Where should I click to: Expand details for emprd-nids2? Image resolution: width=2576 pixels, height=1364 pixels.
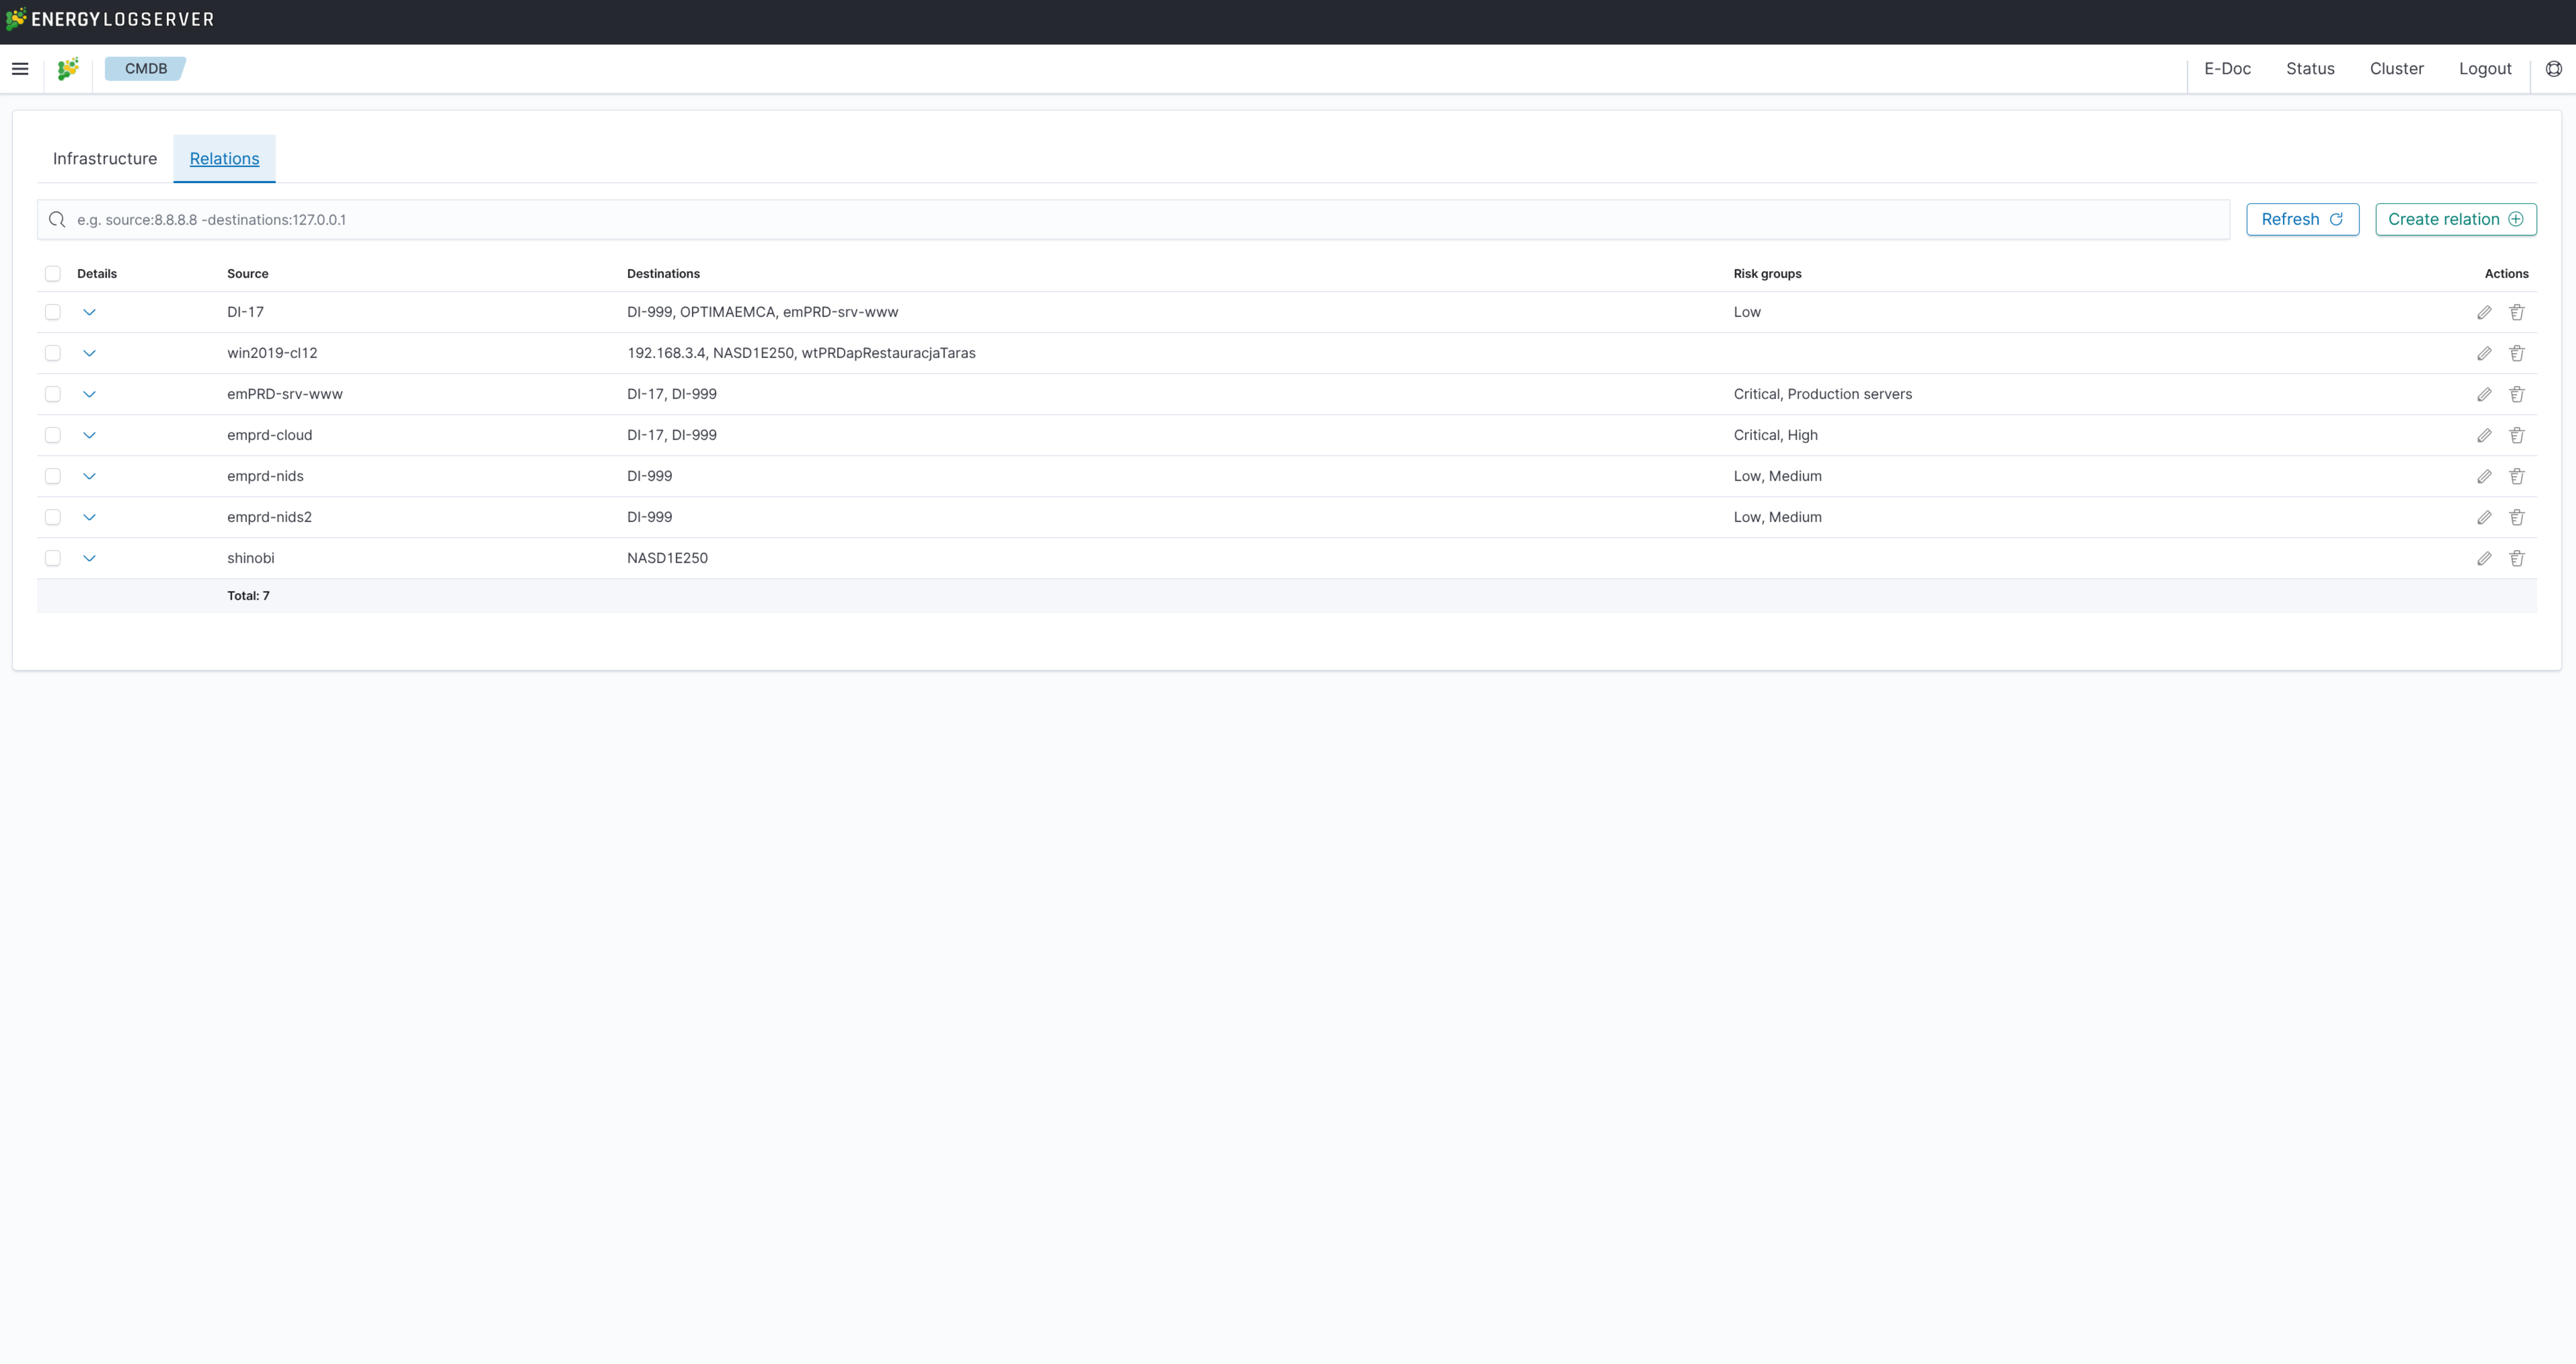click(90, 517)
